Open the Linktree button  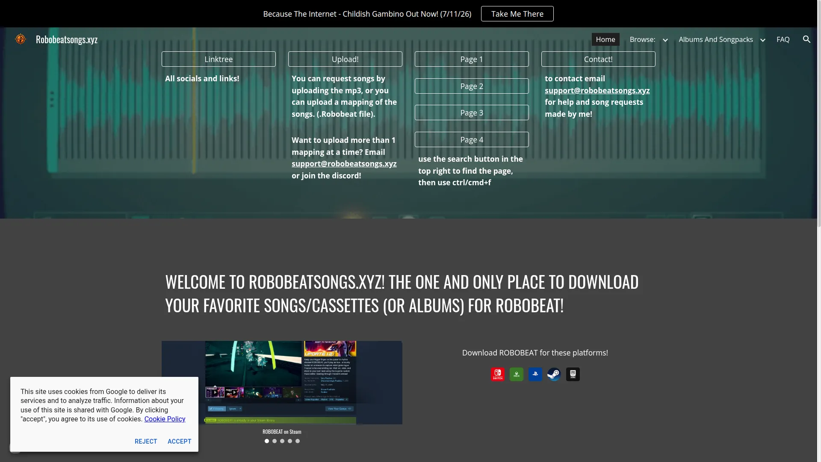tap(219, 59)
